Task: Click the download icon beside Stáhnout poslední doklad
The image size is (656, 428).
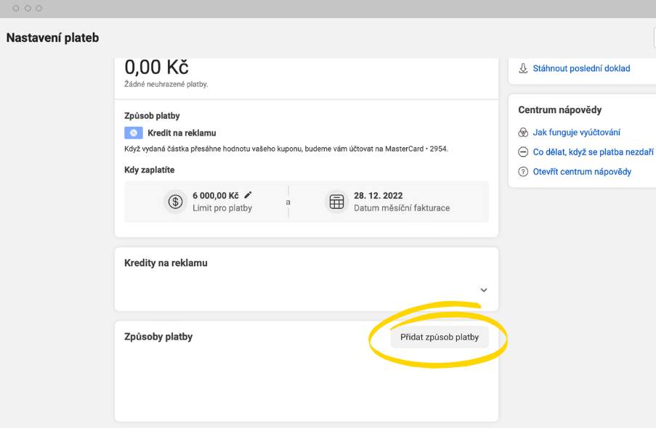Action: click(x=523, y=68)
